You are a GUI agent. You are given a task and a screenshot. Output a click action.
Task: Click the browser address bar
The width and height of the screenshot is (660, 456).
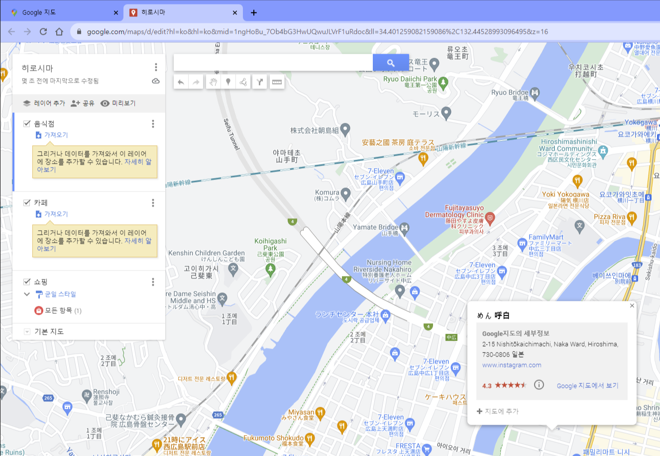pyautogui.click(x=317, y=32)
